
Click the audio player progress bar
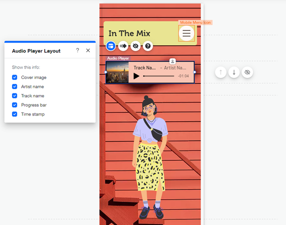[158, 76]
